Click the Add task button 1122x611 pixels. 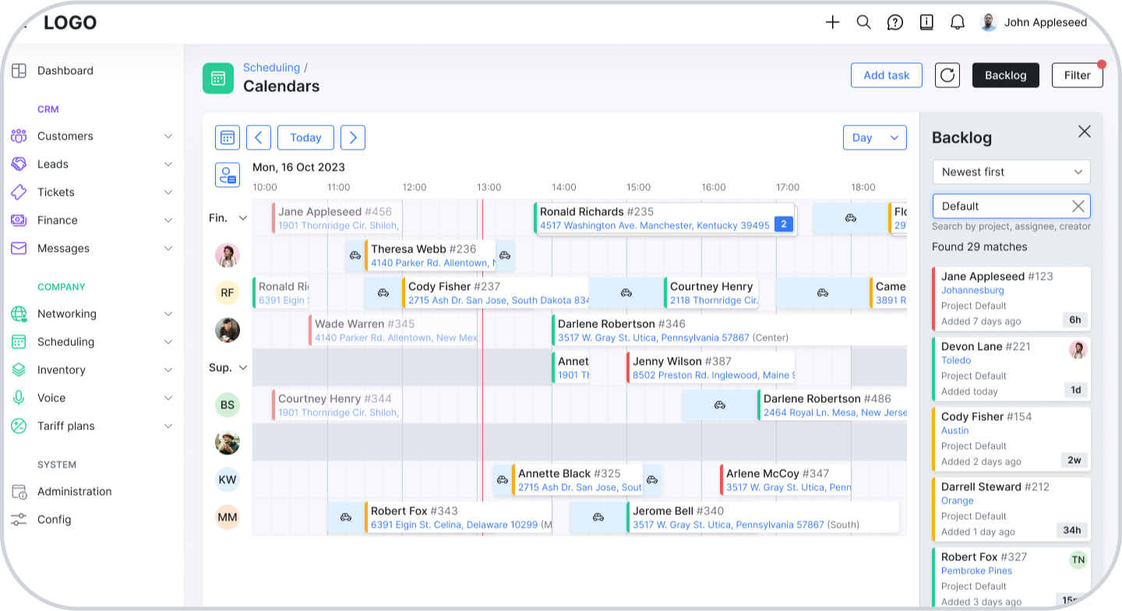886,75
